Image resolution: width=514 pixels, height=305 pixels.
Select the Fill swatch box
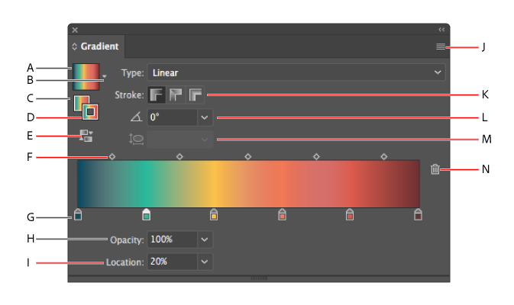coord(80,102)
